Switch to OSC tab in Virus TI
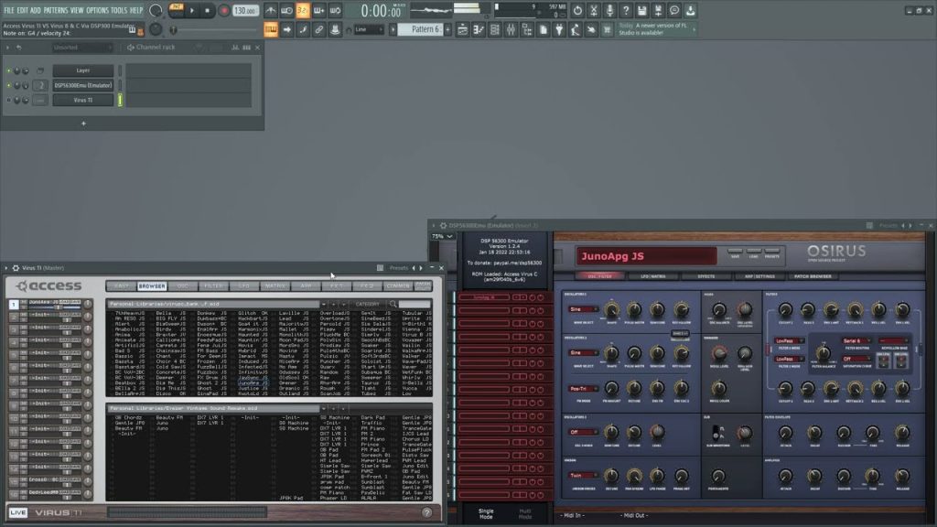Screen dimensions: 937x527 (183, 286)
